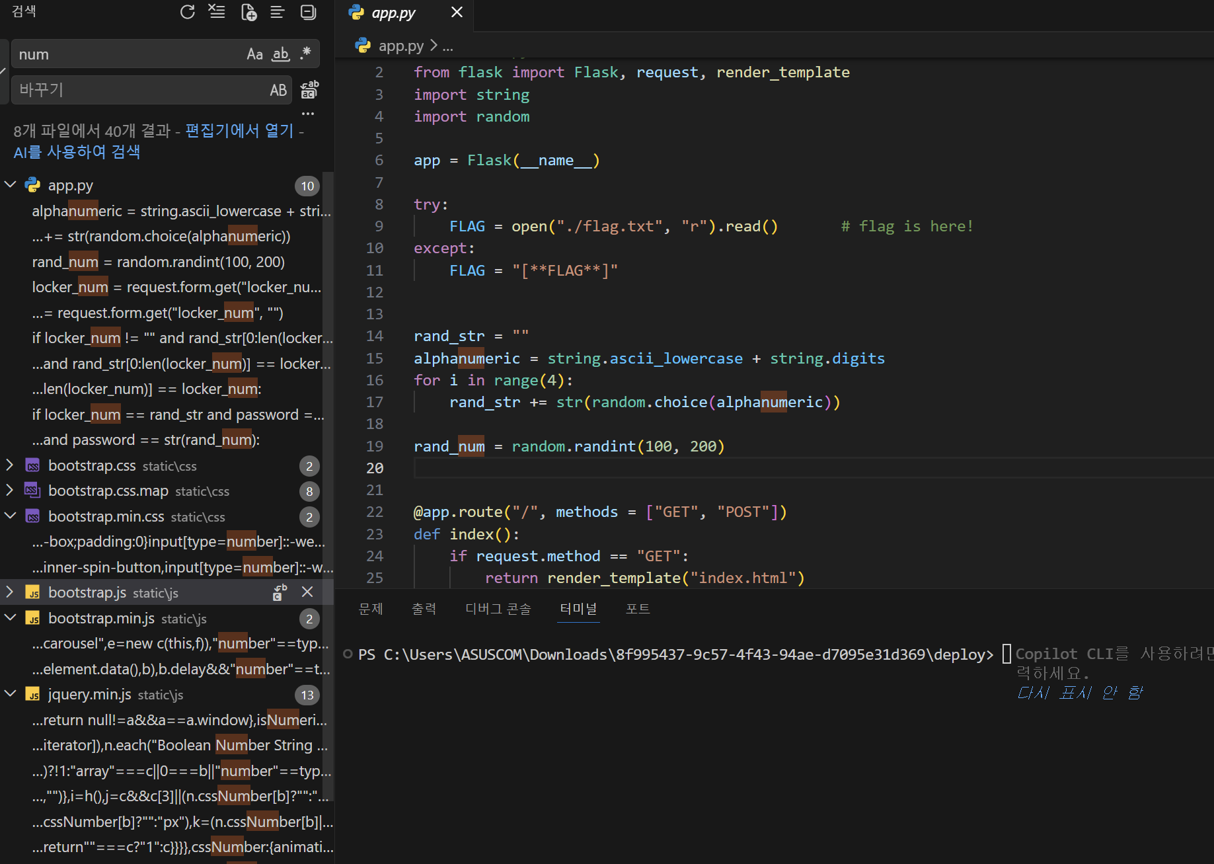This screenshot has width=1214, height=864.
Task: Click bootstrap.min.js JS file icon
Action: click(x=32, y=618)
